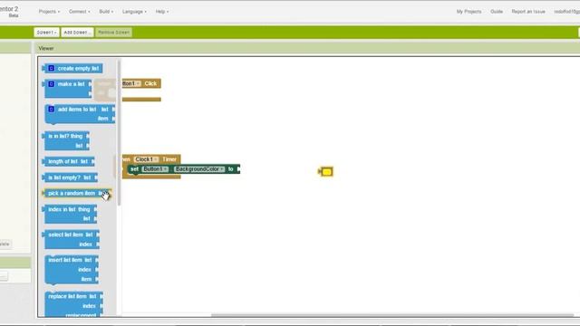Viewport: 580px width, 326px height.
Task: Click the vertical scrollbar of the blocks flyout
Action: pyautogui.click(x=119, y=133)
